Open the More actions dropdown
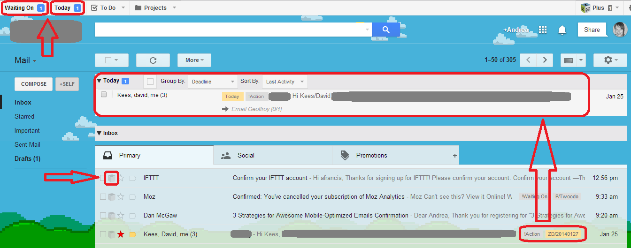 click(194, 60)
